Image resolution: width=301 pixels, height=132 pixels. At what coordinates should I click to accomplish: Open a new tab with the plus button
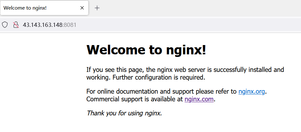[x=97, y=8]
